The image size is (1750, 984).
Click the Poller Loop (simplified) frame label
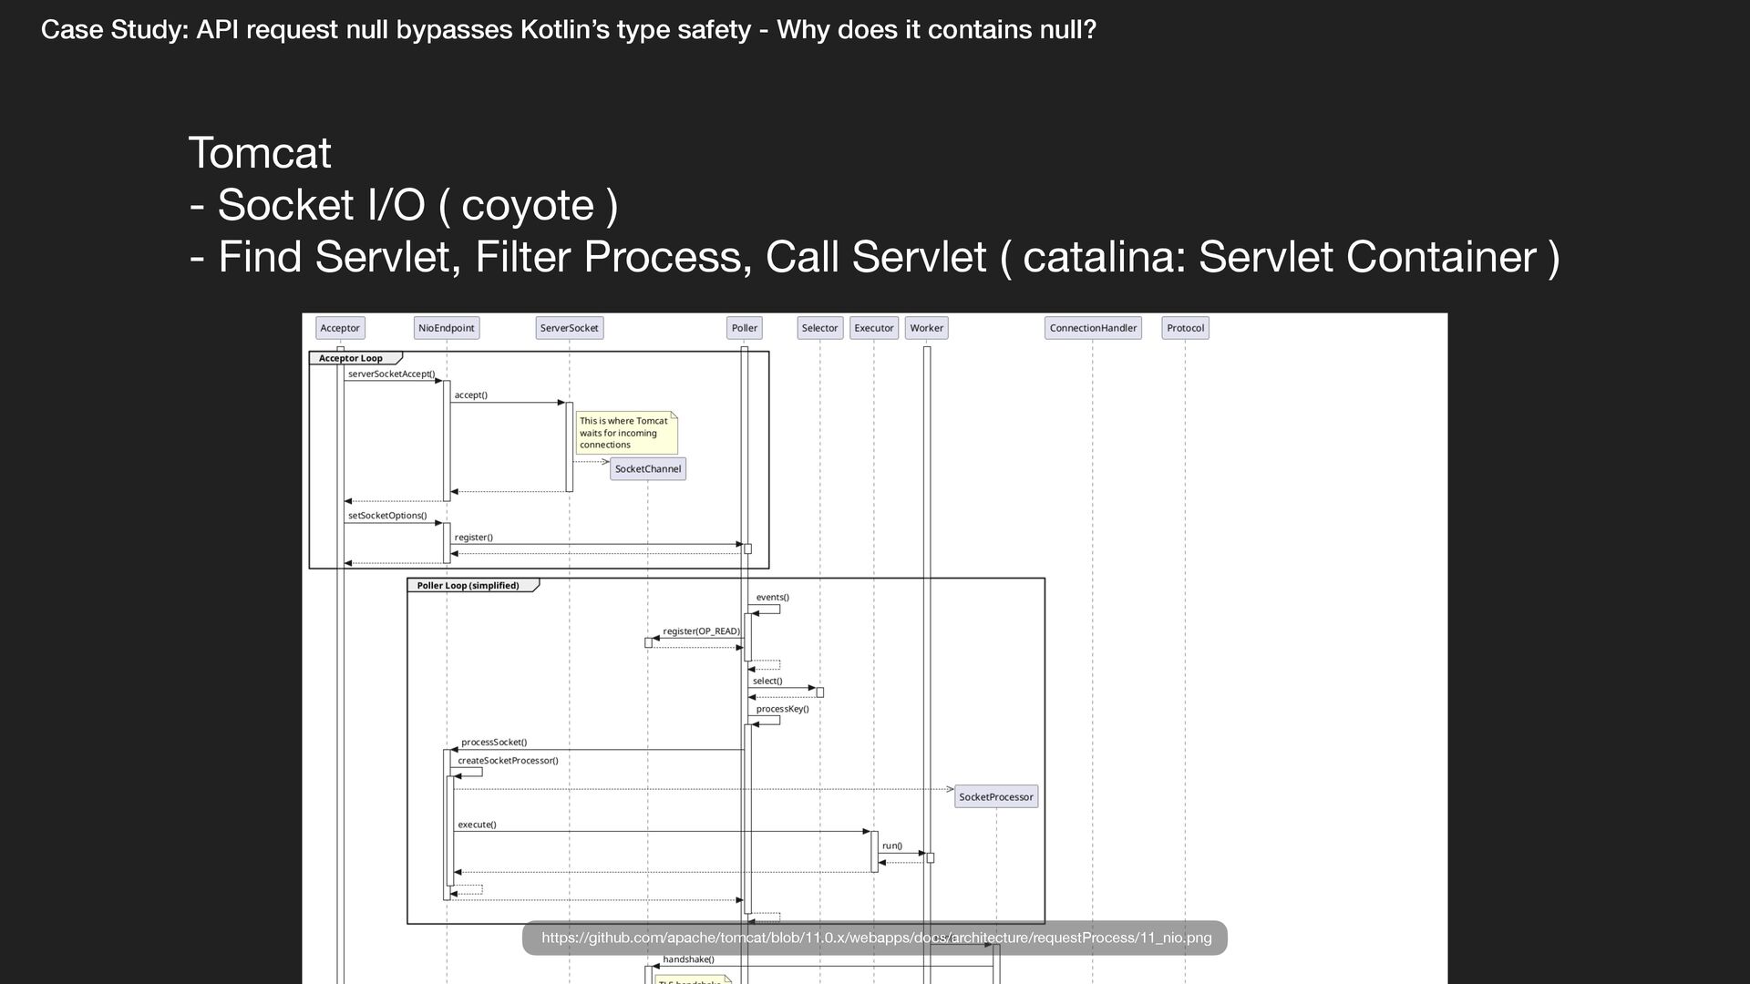[468, 586]
